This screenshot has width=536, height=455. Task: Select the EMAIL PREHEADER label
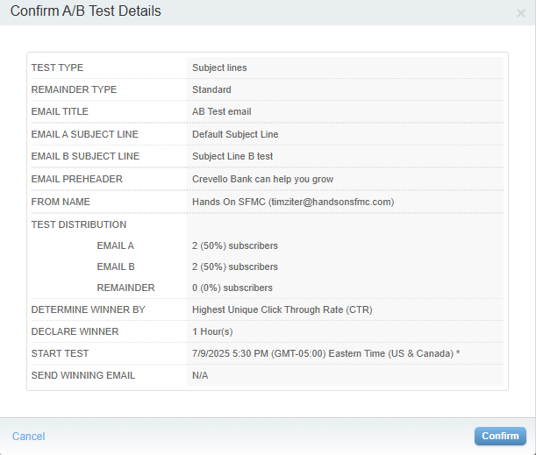76,179
